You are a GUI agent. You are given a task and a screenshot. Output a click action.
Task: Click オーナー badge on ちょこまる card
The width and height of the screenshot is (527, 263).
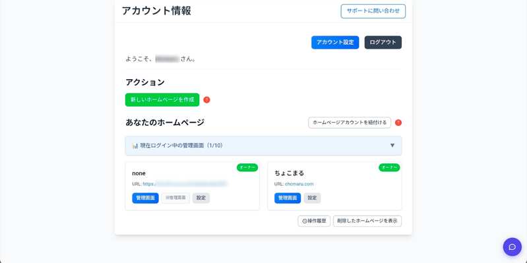(x=389, y=167)
